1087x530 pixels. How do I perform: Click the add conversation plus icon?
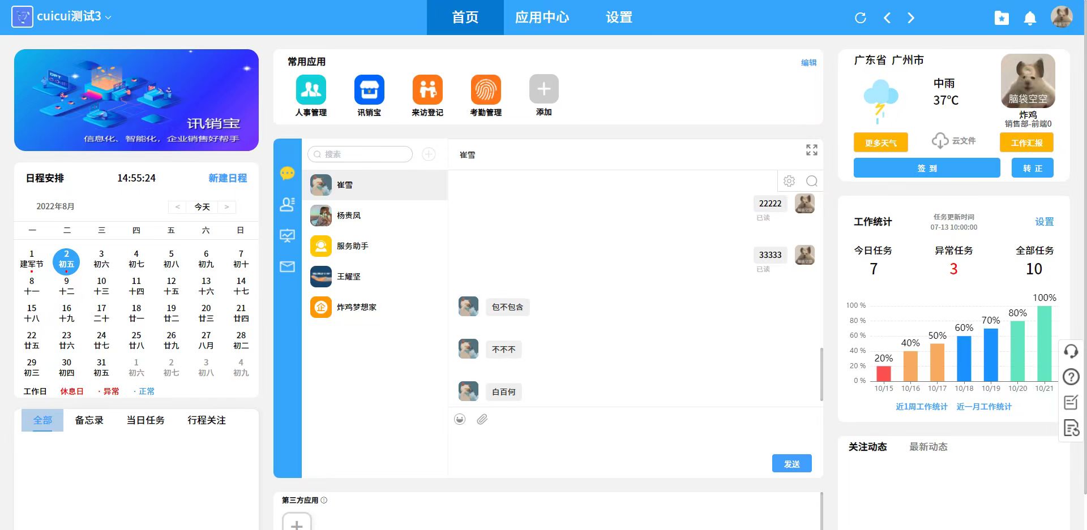429,154
